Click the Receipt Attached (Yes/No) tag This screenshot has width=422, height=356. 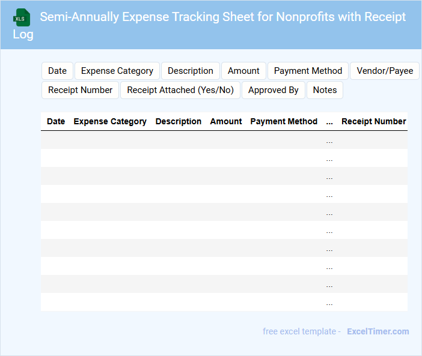[180, 90]
